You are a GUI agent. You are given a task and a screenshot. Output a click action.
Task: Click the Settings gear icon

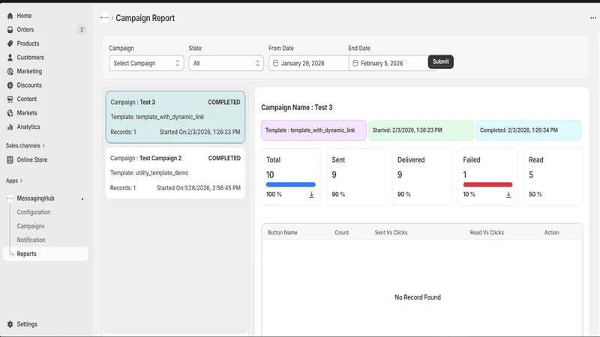10,324
